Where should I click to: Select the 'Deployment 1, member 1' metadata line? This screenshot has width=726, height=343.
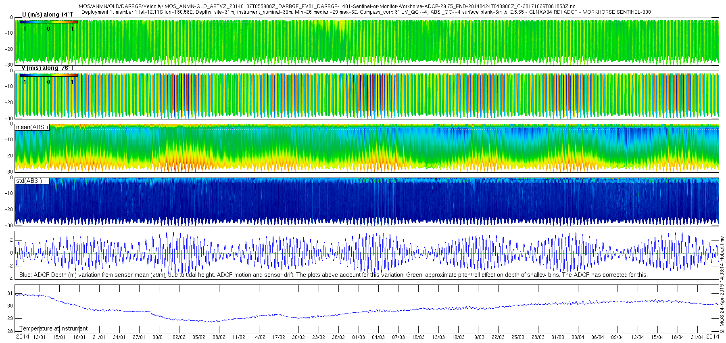point(366,12)
